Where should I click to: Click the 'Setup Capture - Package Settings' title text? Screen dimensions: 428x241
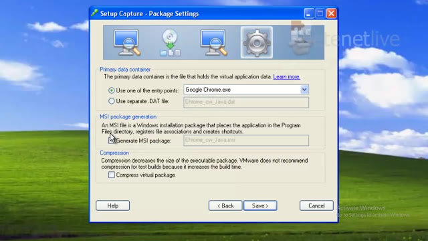click(150, 13)
